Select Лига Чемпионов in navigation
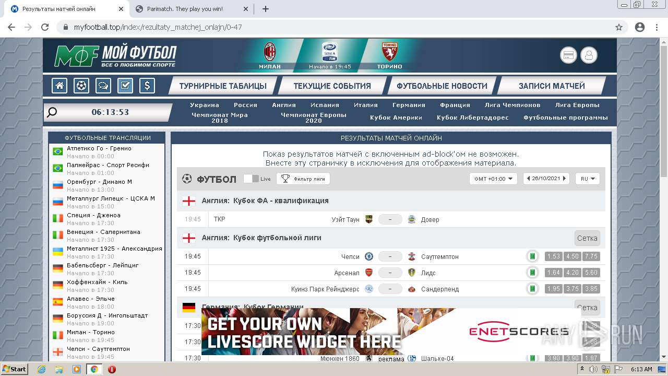Viewport: 668px width, 376px height. (512, 105)
